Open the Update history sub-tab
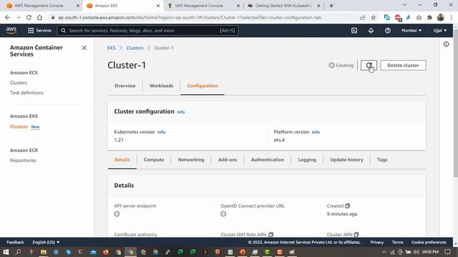 tap(346, 160)
